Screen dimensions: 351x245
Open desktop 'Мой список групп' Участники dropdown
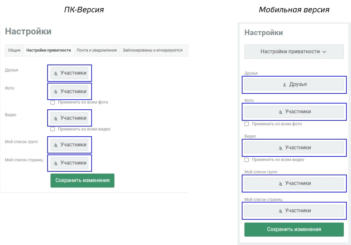69,145
